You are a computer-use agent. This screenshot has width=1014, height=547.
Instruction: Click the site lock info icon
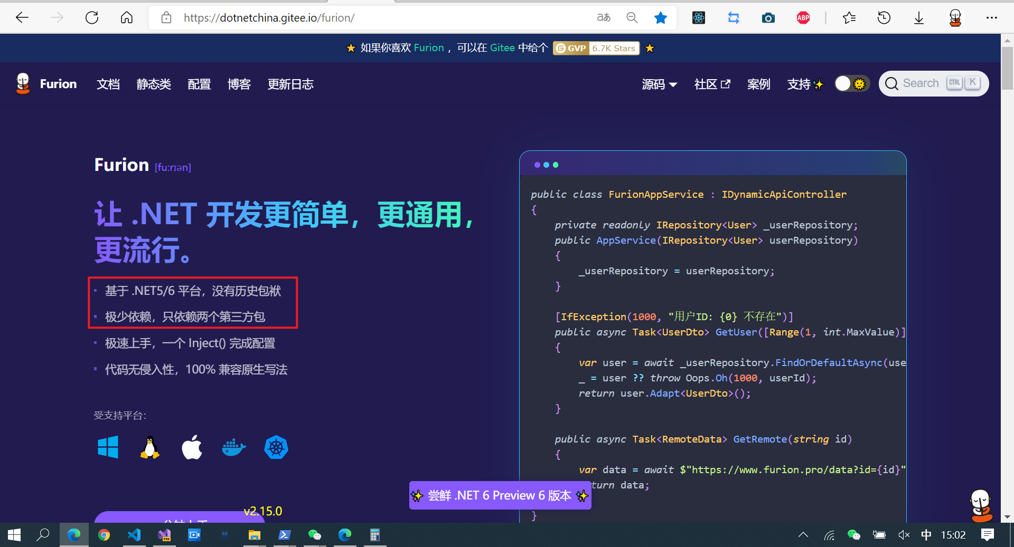pyautogui.click(x=166, y=18)
